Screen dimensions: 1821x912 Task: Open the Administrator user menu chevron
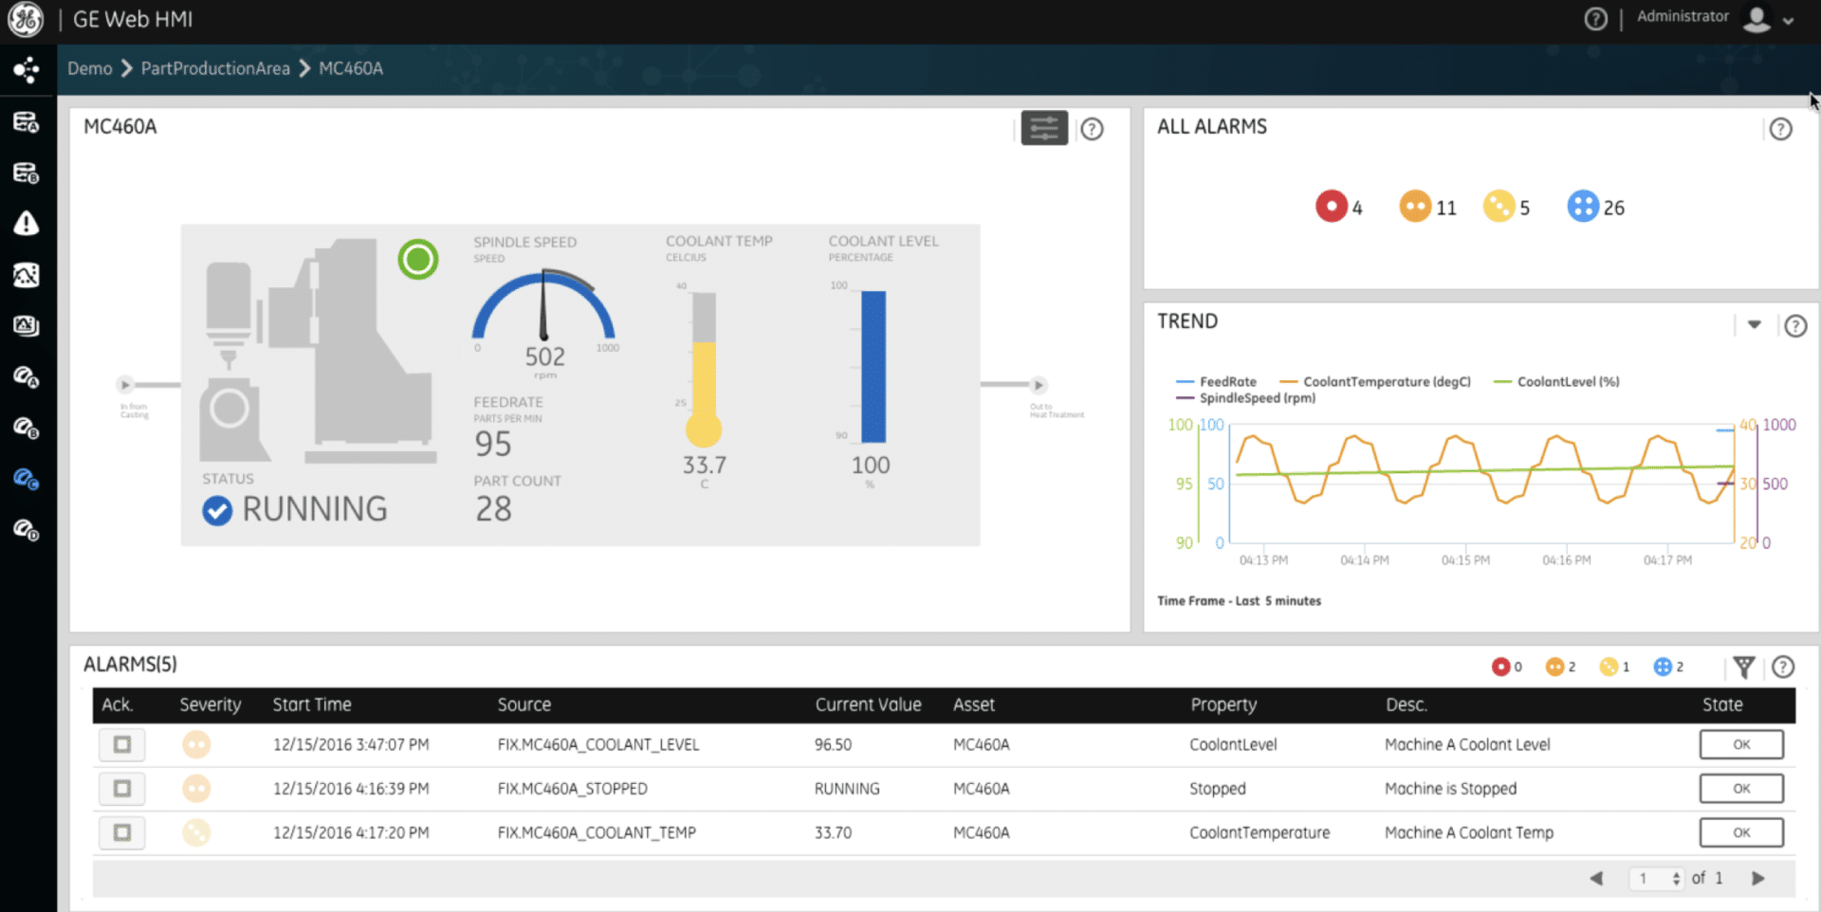1788,21
